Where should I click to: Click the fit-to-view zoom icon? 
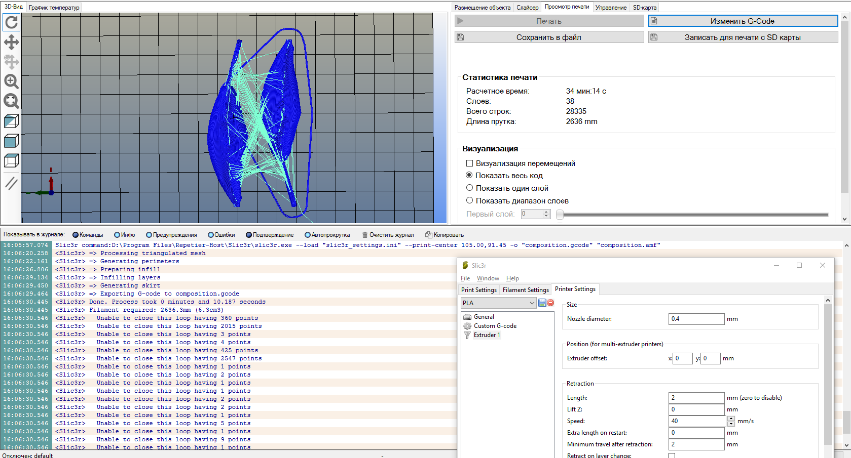[x=11, y=101]
